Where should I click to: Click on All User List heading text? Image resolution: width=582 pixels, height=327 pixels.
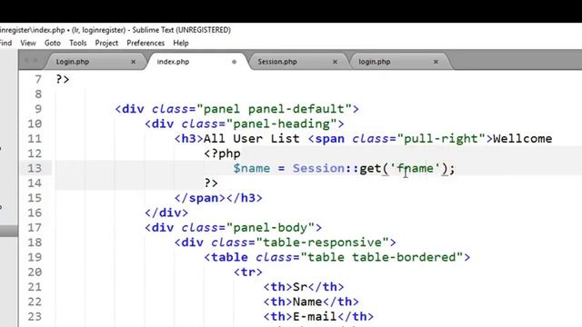[x=252, y=139]
